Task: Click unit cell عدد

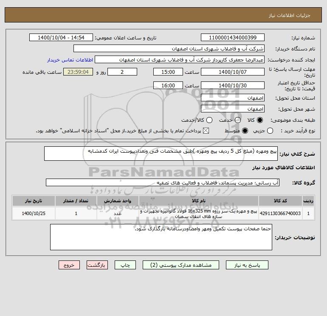Action: pyautogui.click(x=118, y=213)
